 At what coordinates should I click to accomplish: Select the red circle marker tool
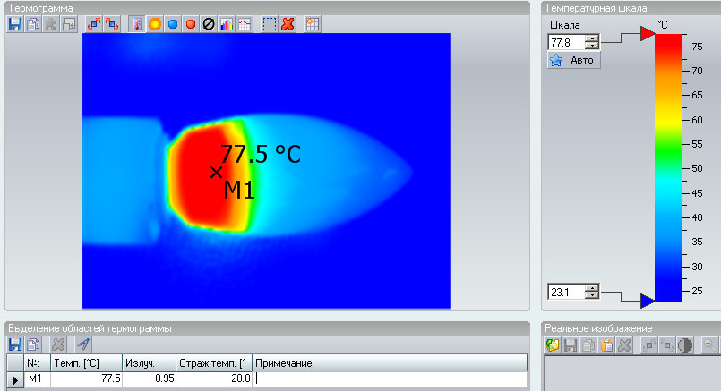[191, 24]
